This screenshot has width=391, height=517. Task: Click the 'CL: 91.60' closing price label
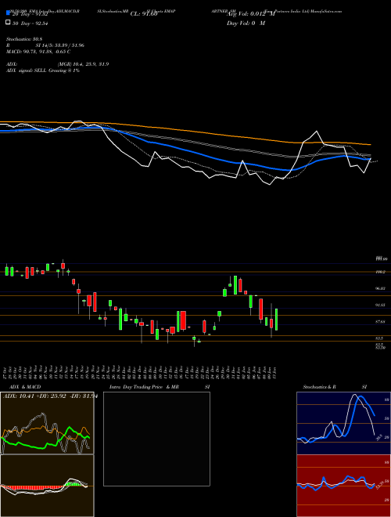[144, 14]
